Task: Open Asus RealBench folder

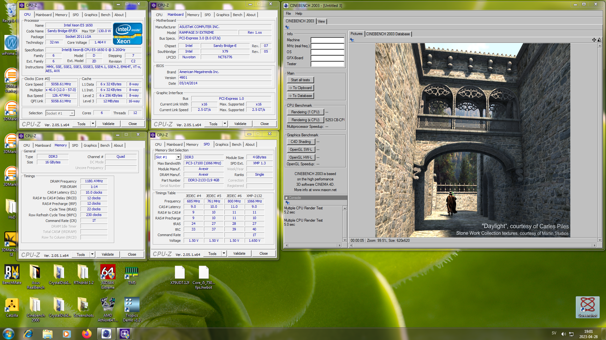Action: 36,276
